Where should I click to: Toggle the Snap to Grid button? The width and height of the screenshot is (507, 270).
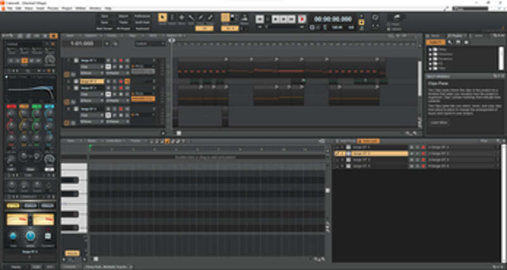tap(226, 18)
